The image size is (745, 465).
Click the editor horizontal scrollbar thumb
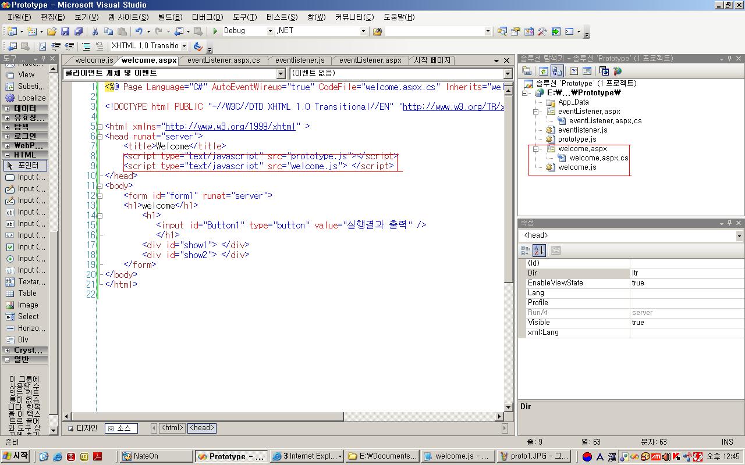click(208, 417)
